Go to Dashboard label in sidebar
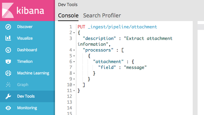Image resolution: width=204 pixels, height=115 pixels. click(x=27, y=50)
